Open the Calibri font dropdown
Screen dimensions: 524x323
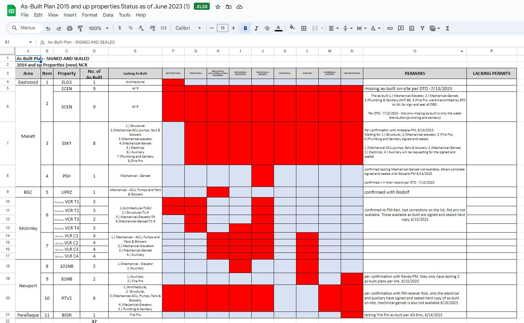coord(188,28)
